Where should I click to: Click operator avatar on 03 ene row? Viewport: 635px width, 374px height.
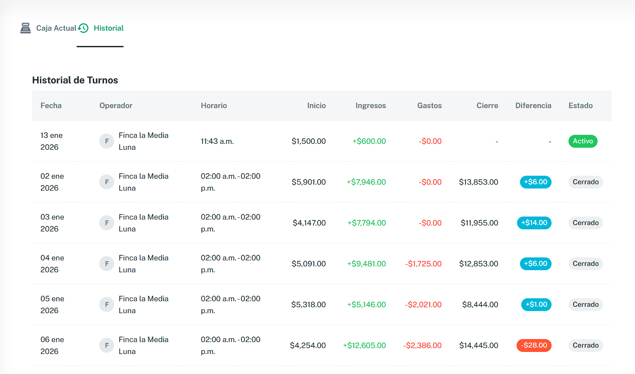[106, 223]
